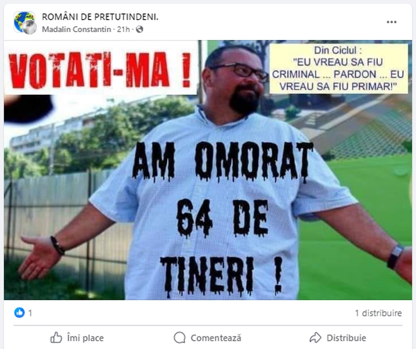
Task: Click the share arrow icon beside Distribuie
Action: click(x=316, y=338)
